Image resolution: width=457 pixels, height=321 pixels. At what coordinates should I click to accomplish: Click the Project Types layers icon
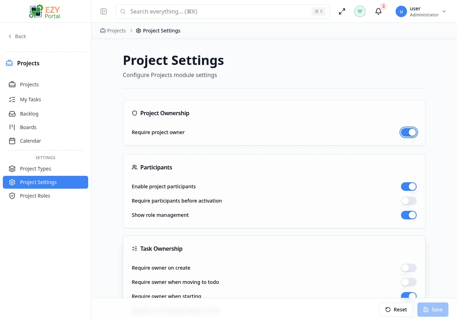(x=12, y=169)
